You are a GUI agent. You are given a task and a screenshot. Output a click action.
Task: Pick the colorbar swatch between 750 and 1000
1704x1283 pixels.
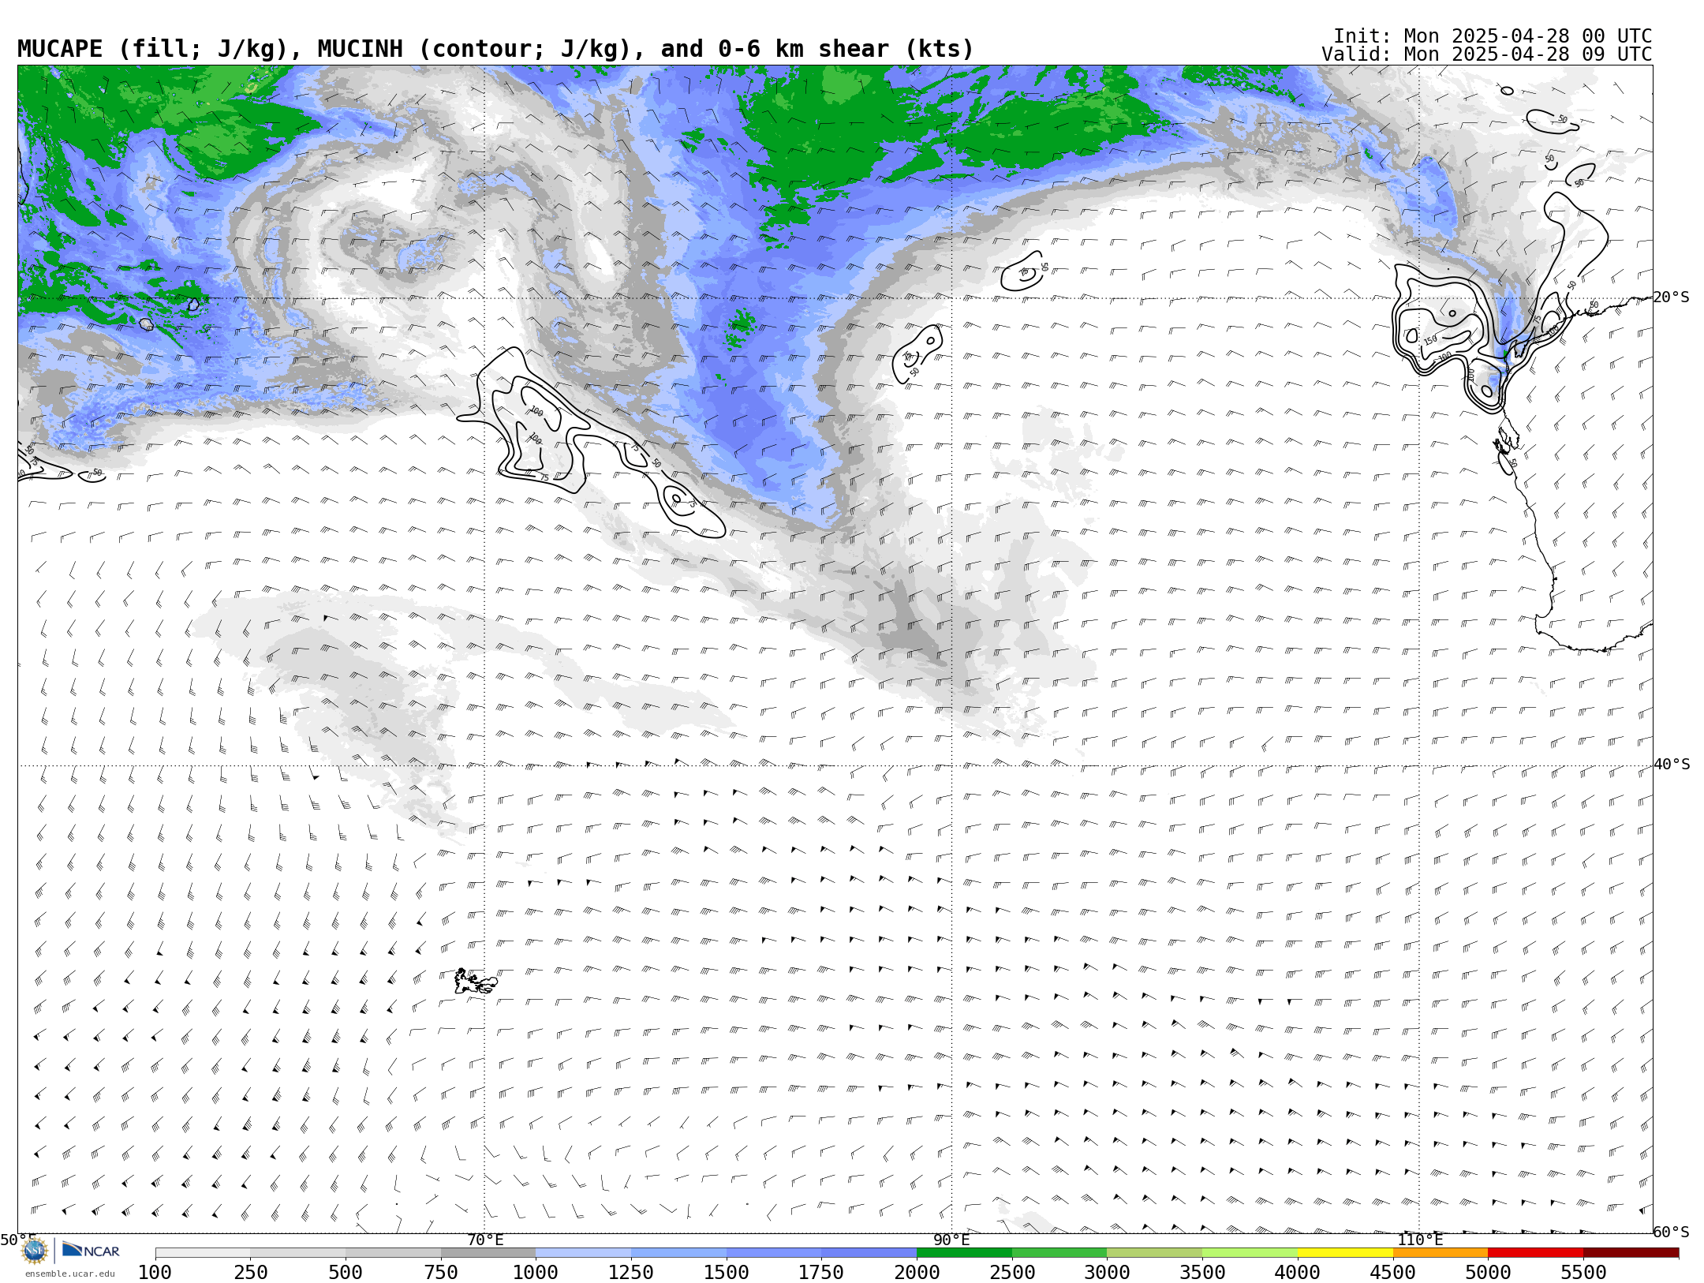(x=488, y=1253)
